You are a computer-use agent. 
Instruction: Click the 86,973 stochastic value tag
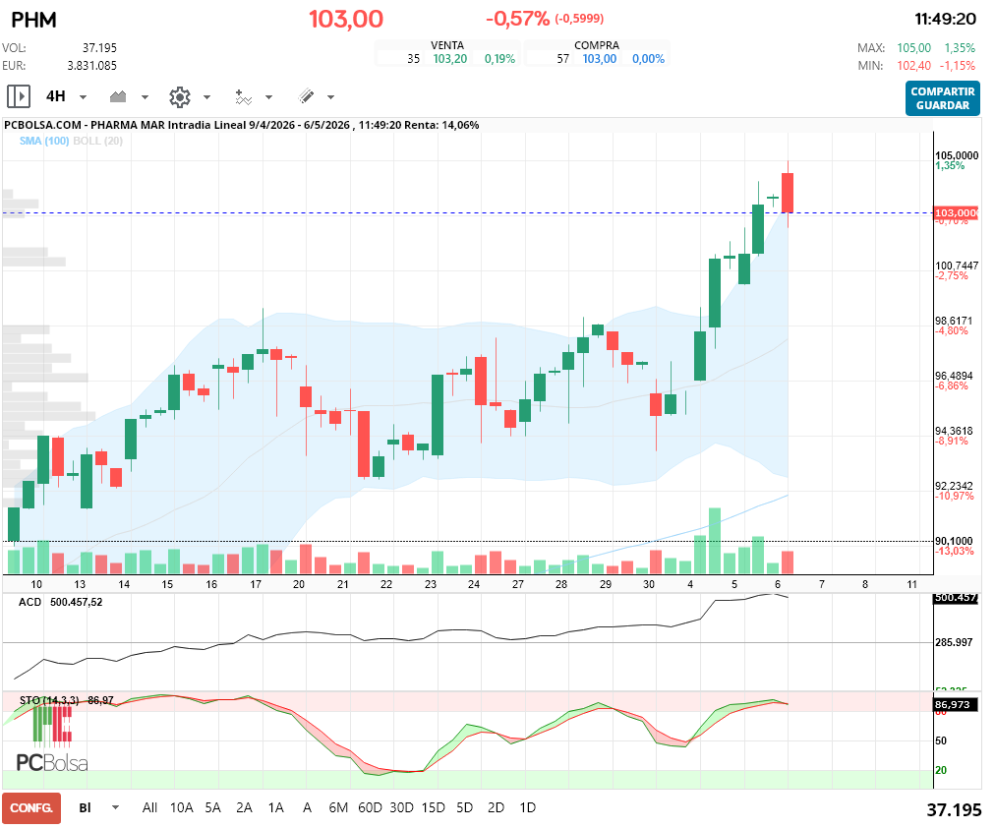click(x=953, y=704)
